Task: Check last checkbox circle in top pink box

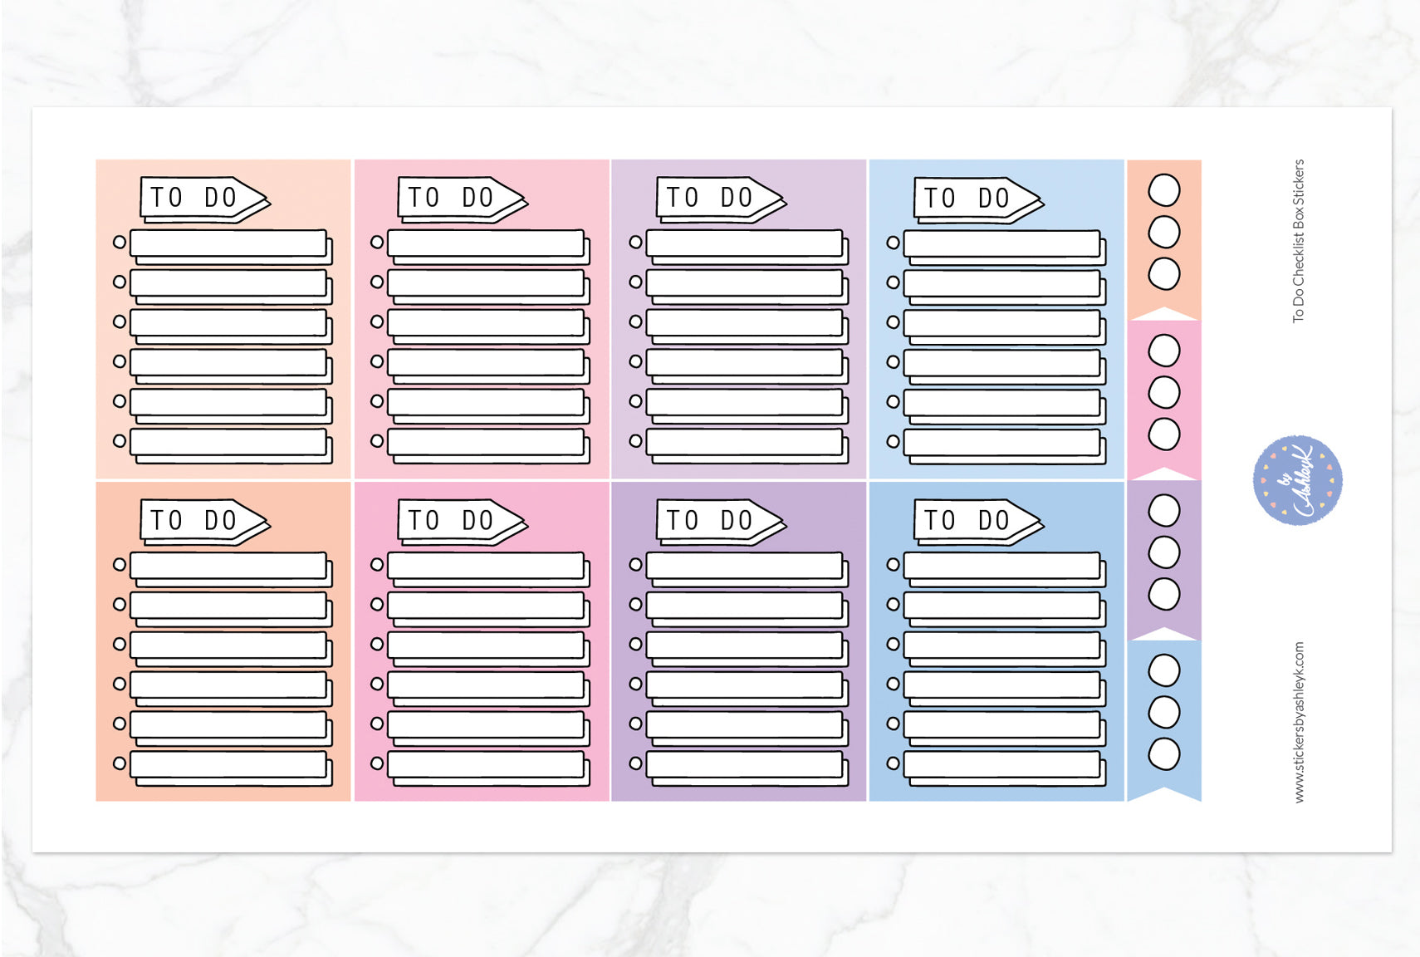Action: tap(377, 441)
